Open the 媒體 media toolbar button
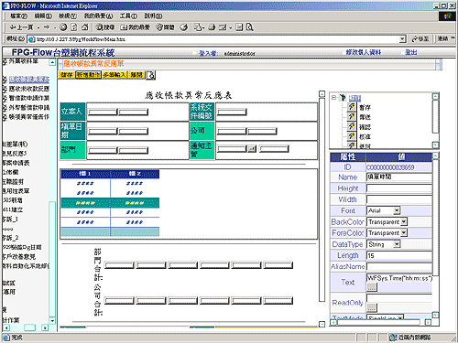The image size is (458, 343). 165,27
